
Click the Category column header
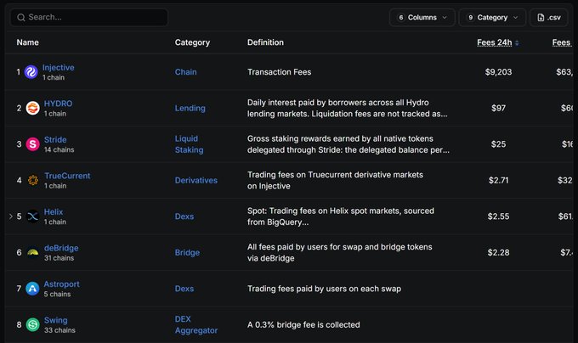[192, 42]
